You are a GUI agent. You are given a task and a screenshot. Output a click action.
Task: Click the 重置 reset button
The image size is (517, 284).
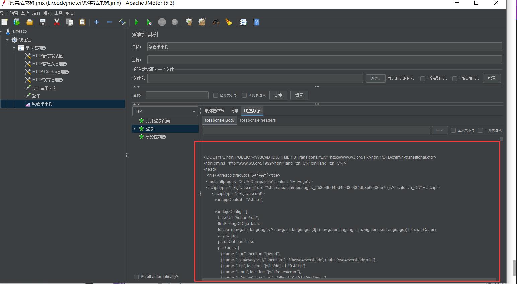click(299, 95)
